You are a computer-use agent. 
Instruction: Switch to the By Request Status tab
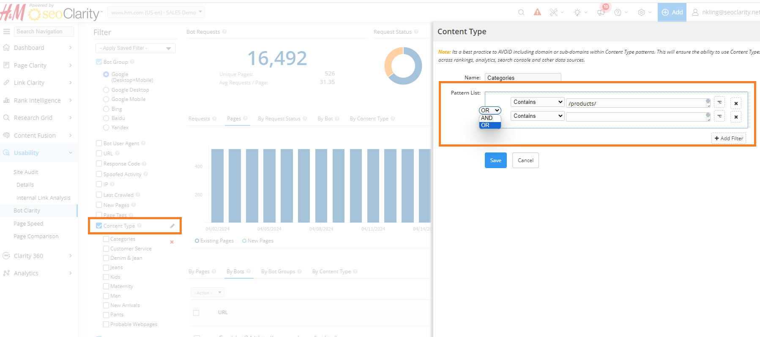pos(279,119)
